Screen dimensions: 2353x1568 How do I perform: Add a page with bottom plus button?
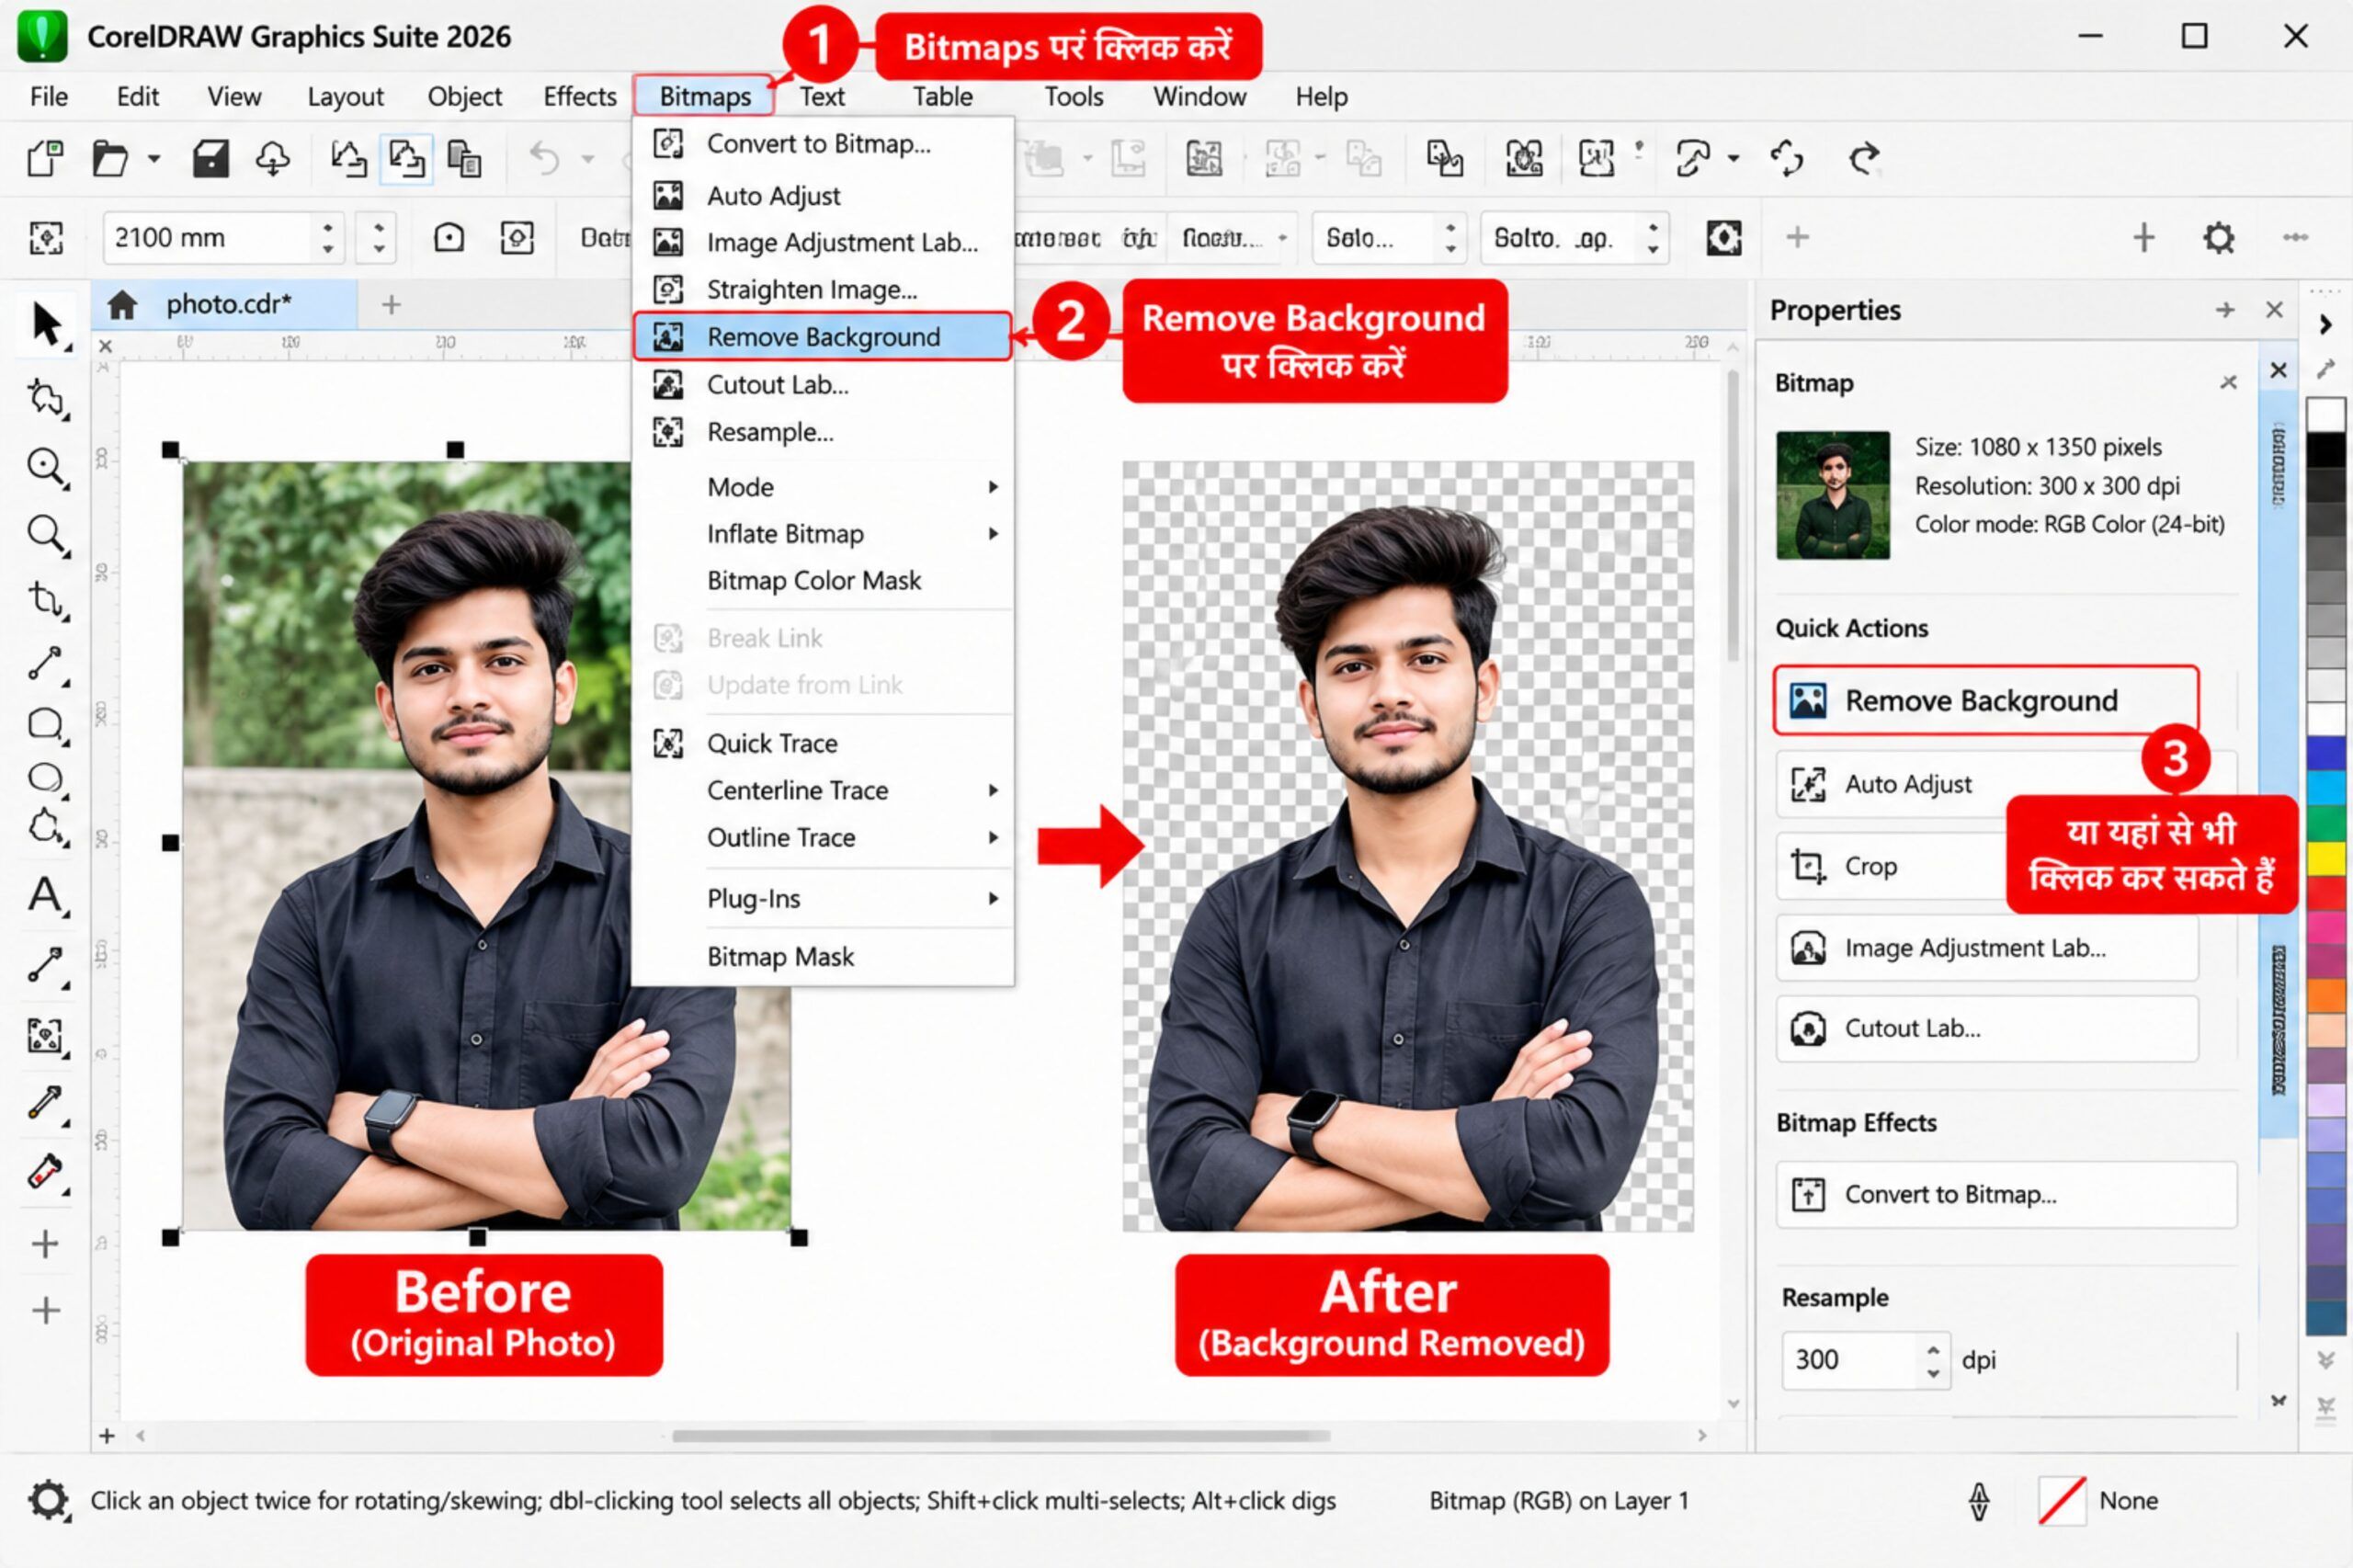click(106, 1436)
